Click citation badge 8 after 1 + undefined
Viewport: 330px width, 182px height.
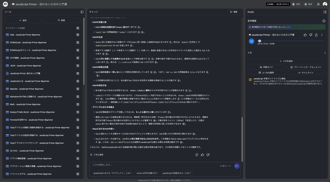[x=156, y=62]
